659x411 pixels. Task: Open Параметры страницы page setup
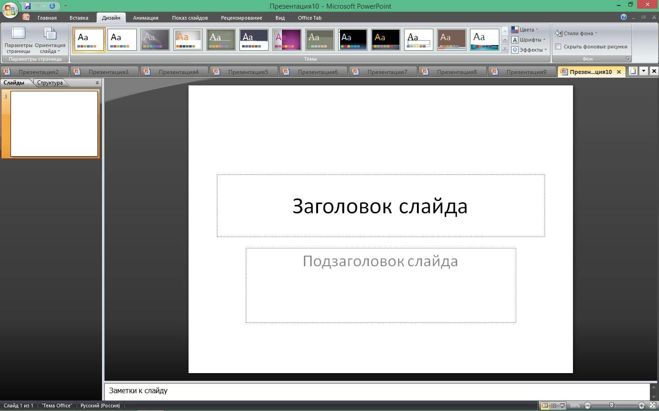[x=18, y=40]
